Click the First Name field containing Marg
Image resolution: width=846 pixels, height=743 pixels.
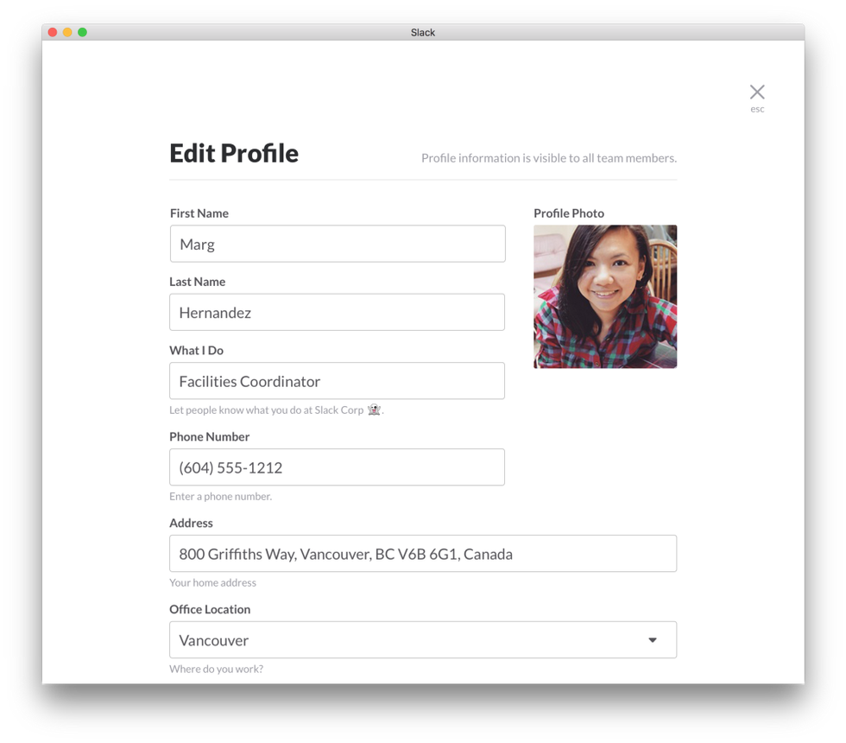pos(338,244)
